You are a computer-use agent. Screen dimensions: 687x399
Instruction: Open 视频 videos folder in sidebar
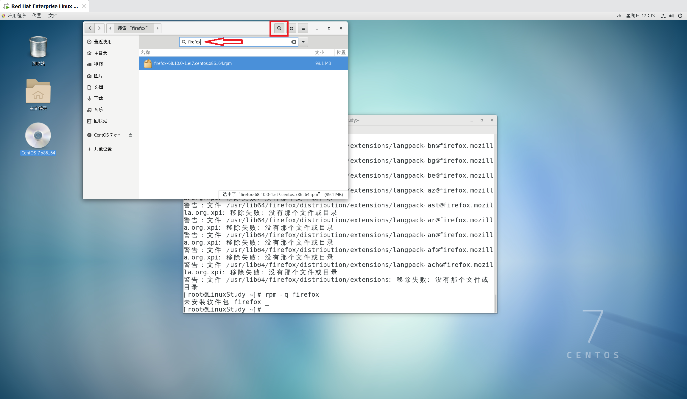(x=111, y=65)
